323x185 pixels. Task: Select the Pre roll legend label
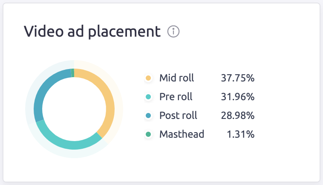click(x=176, y=97)
